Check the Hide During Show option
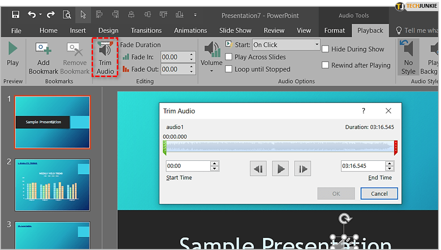 click(x=325, y=49)
